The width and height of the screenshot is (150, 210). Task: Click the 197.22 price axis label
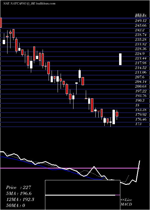pyautogui.click(x=141, y=91)
